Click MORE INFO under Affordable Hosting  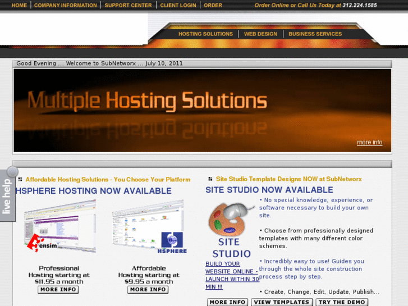pyautogui.click(x=148, y=290)
